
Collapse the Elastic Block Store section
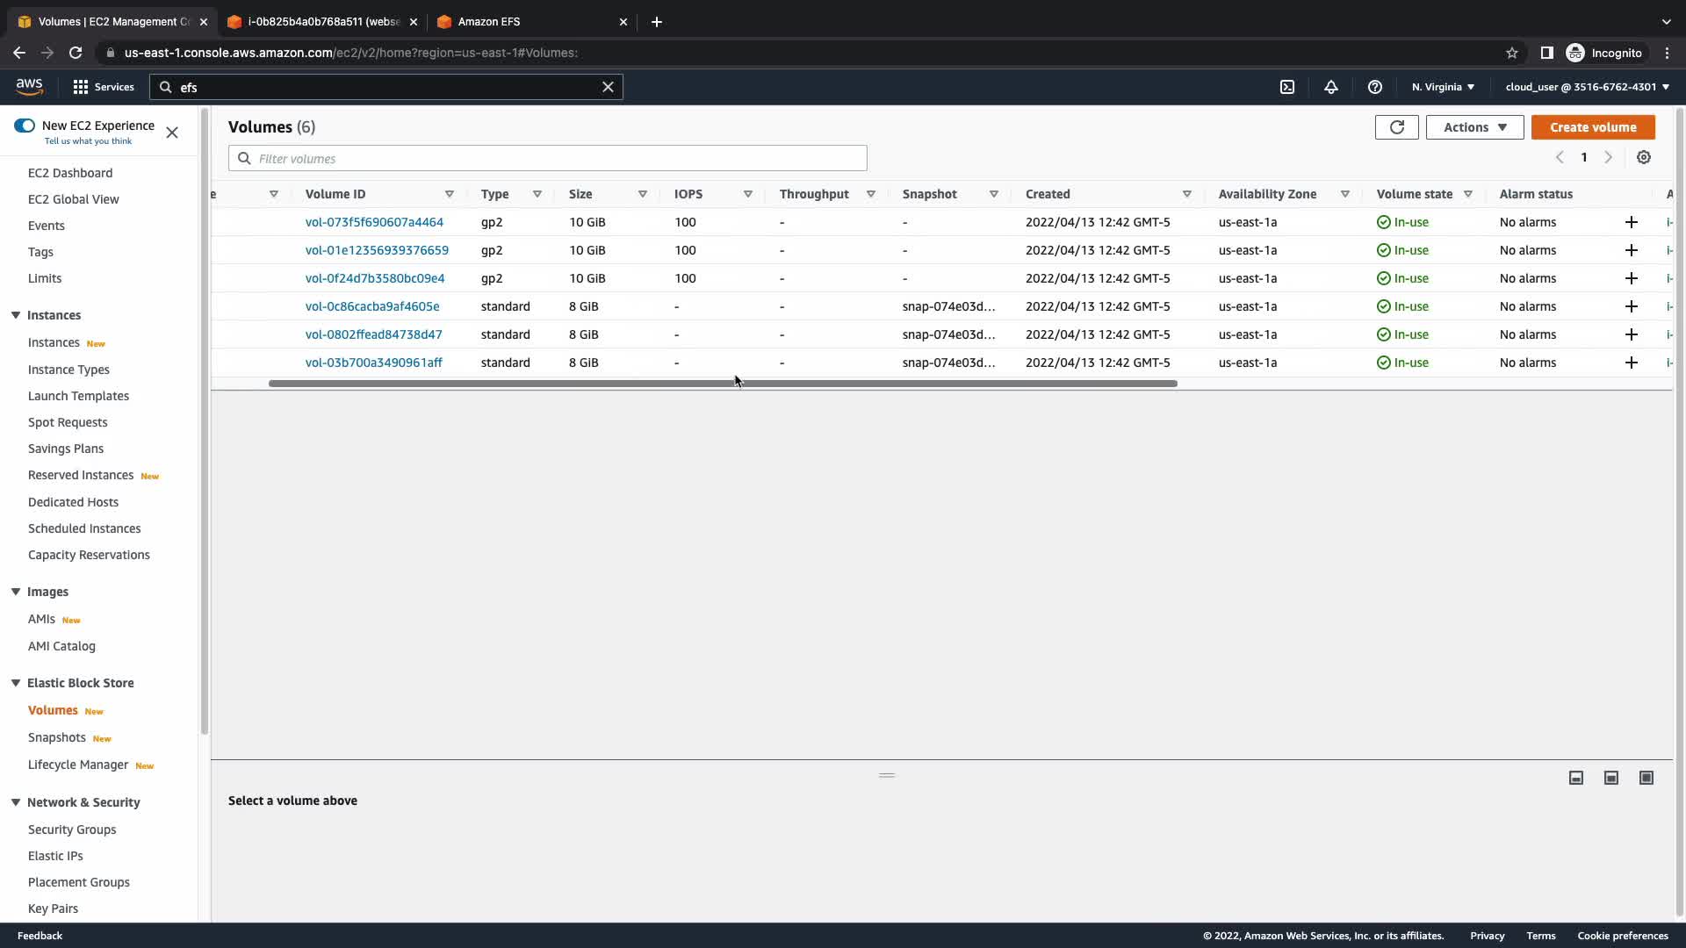tap(16, 683)
